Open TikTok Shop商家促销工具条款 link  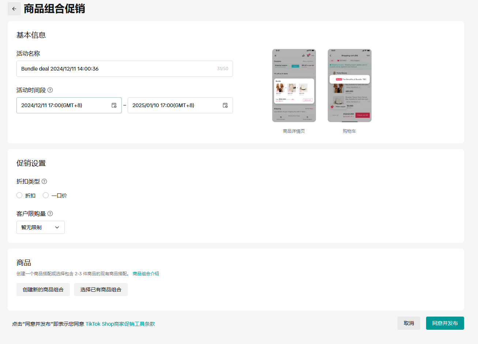pos(120,324)
